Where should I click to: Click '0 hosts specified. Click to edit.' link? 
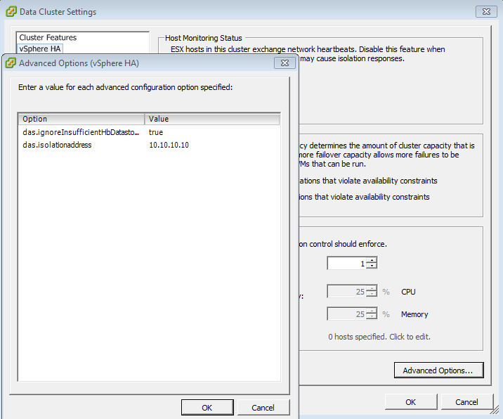point(379,337)
